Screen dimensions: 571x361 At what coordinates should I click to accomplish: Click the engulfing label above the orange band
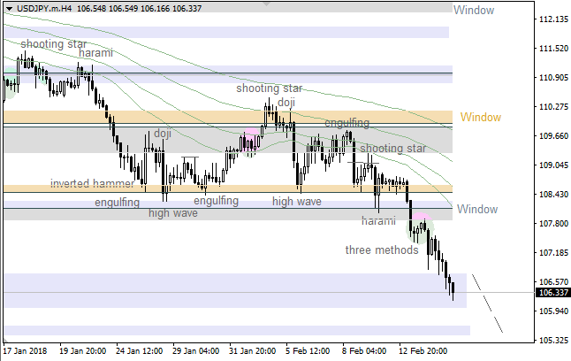[x=346, y=123]
